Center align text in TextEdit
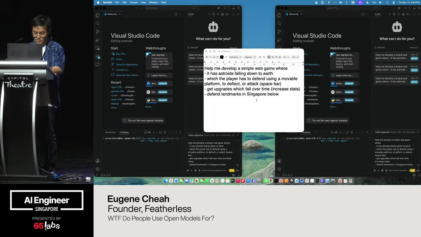Image resolution: width=421 pixels, height=237 pixels. [272, 57]
